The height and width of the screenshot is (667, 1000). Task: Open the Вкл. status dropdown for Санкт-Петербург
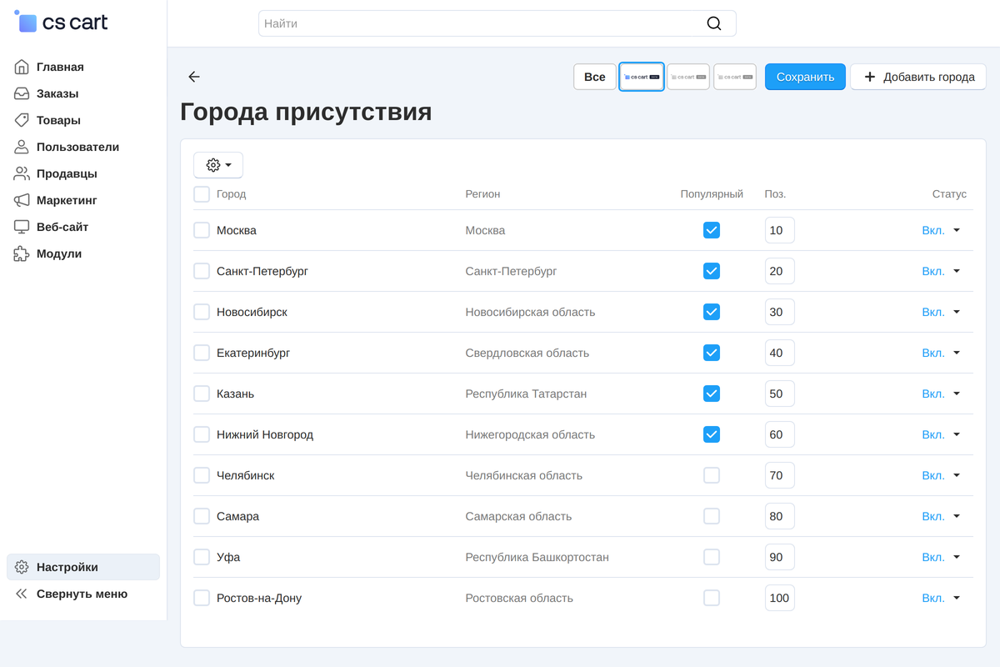tap(942, 271)
